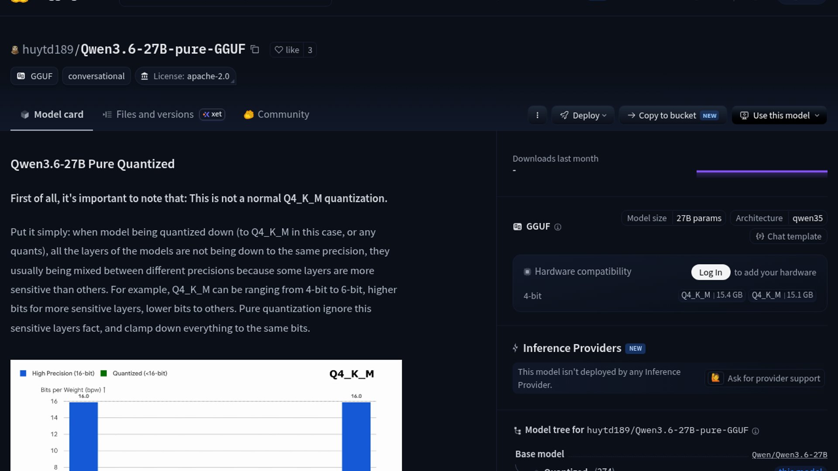Expand the Deploy dropdown
The width and height of the screenshot is (838, 471).
(583, 116)
